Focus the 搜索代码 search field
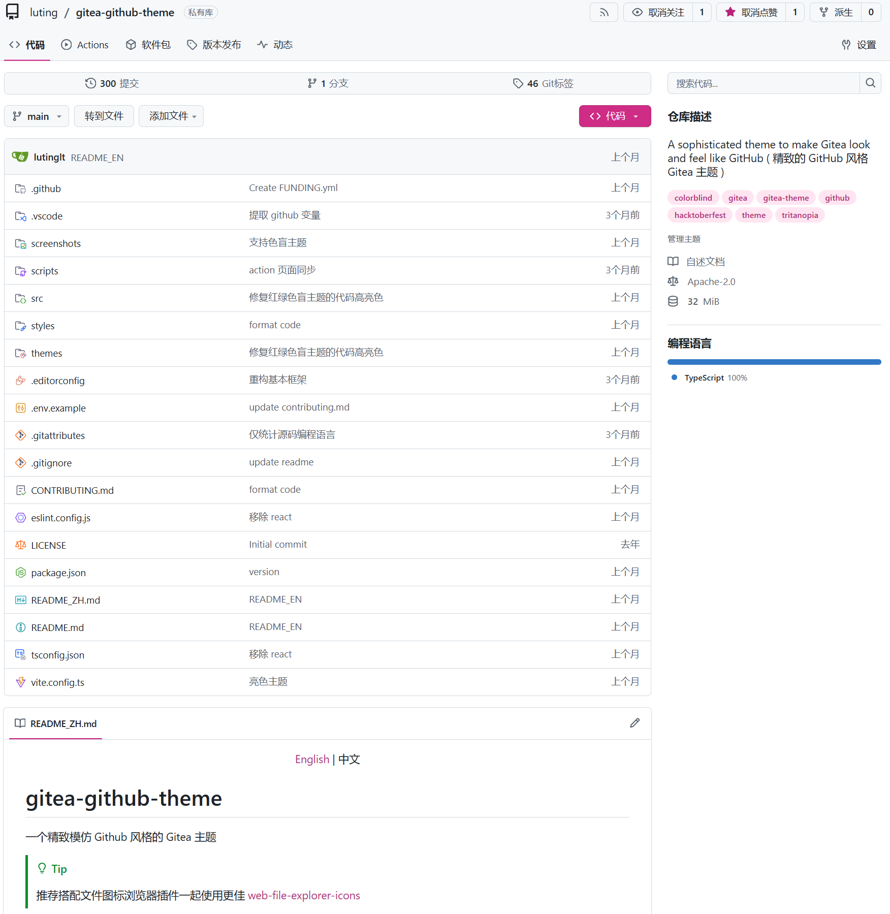Image resolution: width=890 pixels, height=914 pixels. pos(763,83)
